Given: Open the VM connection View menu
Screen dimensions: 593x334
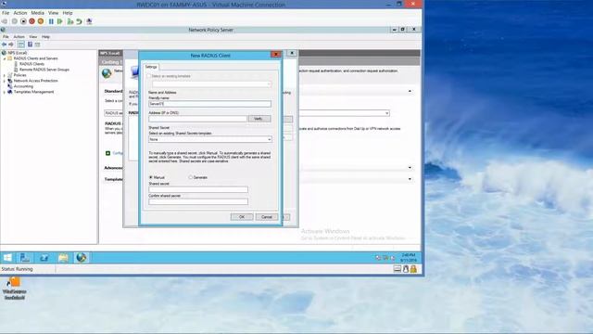Looking at the screenshot, I should tap(54, 13).
